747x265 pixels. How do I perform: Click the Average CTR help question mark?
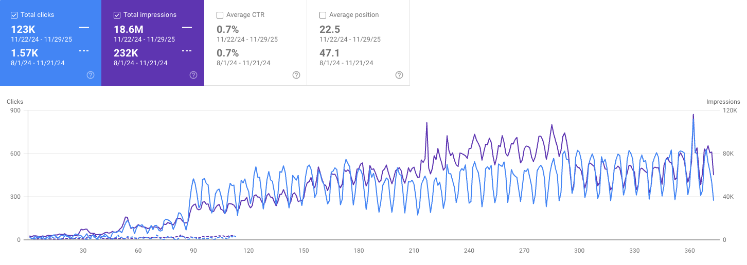click(296, 75)
